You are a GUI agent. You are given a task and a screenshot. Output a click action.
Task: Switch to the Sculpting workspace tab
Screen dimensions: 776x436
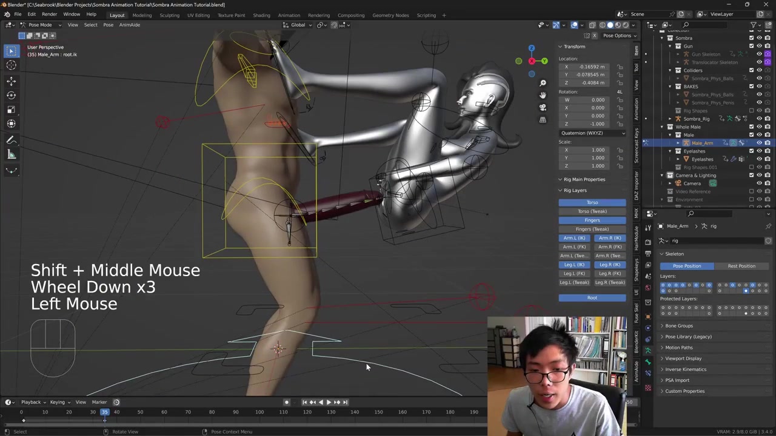tap(169, 15)
